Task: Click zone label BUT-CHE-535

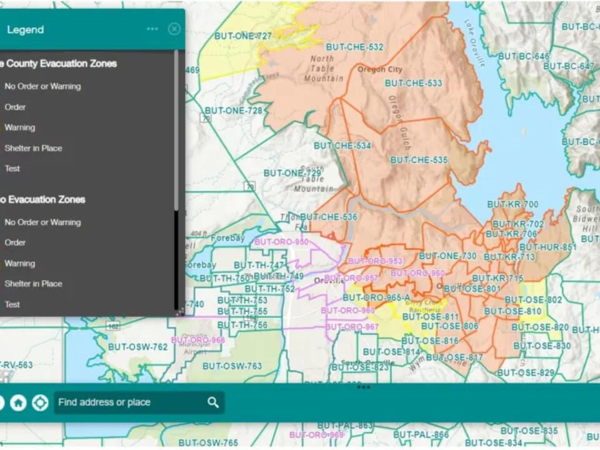Action: [419, 160]
